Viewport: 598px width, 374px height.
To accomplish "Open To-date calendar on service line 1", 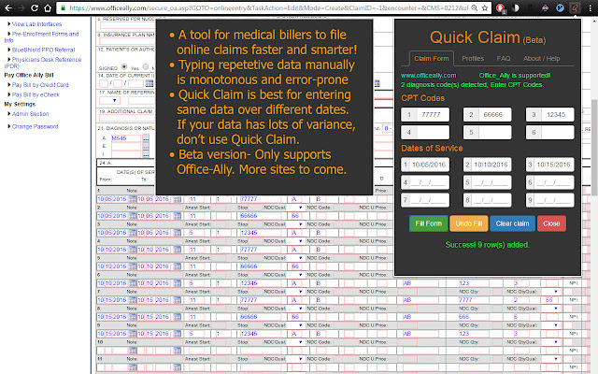I will click(177, 199).
